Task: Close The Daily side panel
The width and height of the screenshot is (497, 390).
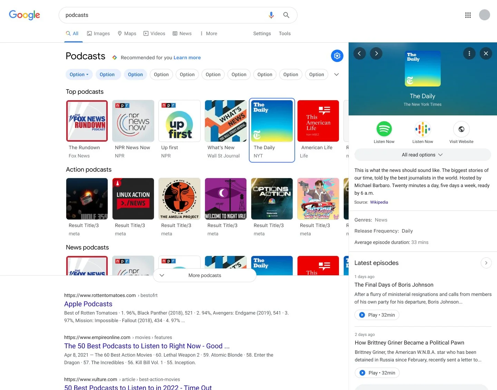Action: coord(486,53)
